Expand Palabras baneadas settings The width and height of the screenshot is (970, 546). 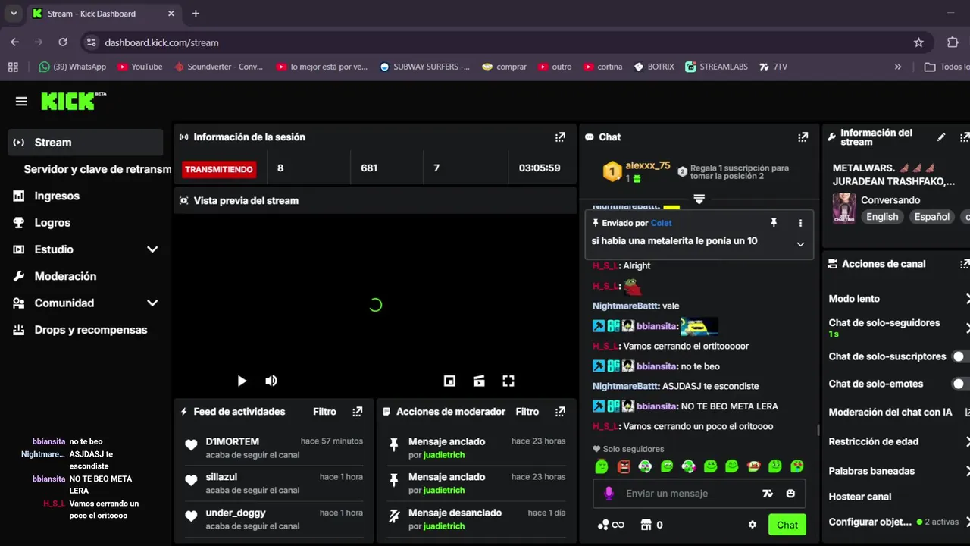tap(899, 471)
